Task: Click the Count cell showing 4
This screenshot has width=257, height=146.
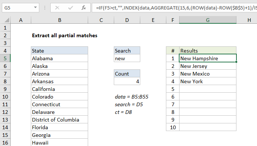Action: pos(127,81)
